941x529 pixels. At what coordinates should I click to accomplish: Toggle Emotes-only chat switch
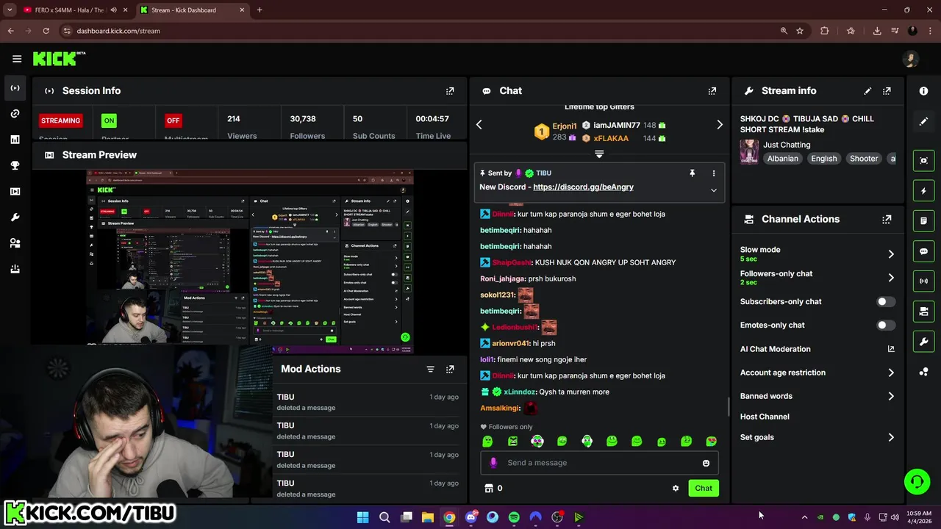[886, 325]
